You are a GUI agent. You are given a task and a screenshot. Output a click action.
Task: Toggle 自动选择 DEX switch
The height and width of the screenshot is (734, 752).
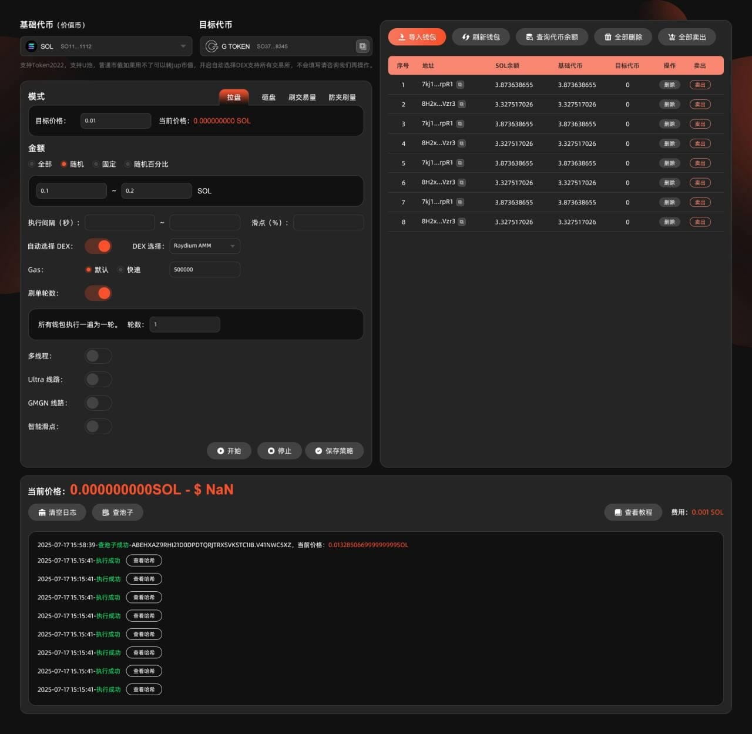[x=98, y=246]
